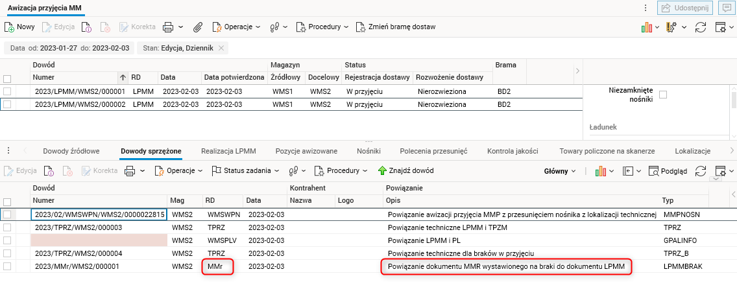Click the top toolbar bar chart icon
This screenshot has height=300, width=737.
pos(647,27)
